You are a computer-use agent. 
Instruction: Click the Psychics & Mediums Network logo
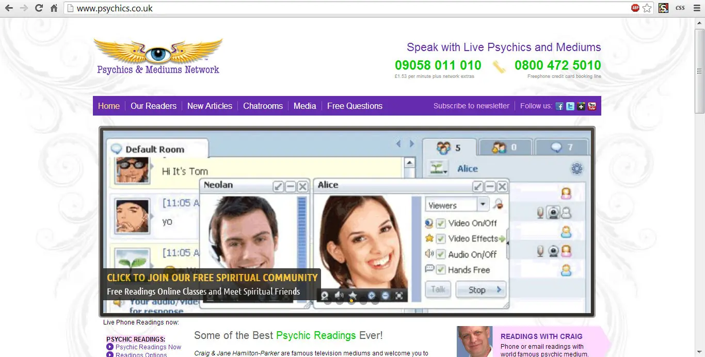158,57
